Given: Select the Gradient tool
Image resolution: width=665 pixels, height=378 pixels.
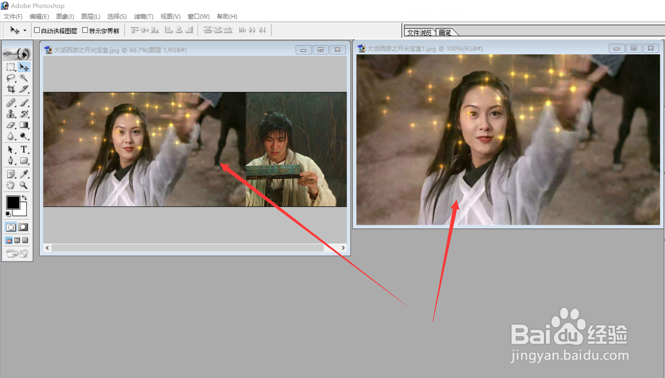Looking at the screenshot, I should [24, 125].
